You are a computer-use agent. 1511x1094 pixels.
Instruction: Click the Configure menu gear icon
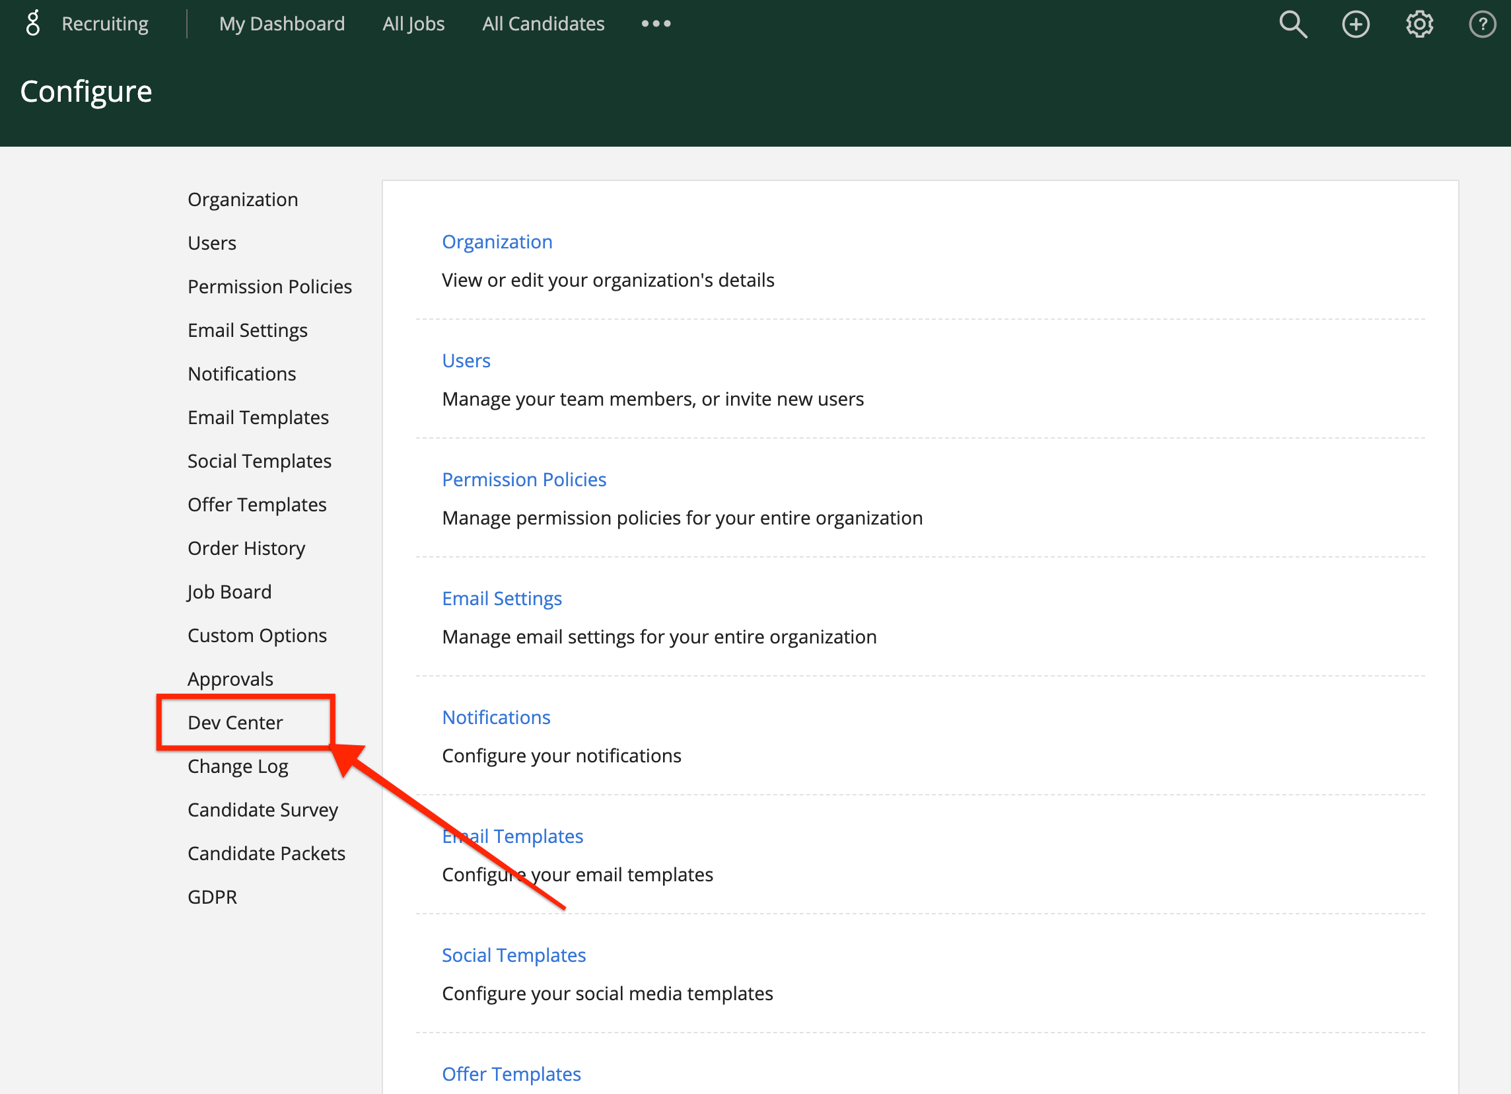[1419, 24]
